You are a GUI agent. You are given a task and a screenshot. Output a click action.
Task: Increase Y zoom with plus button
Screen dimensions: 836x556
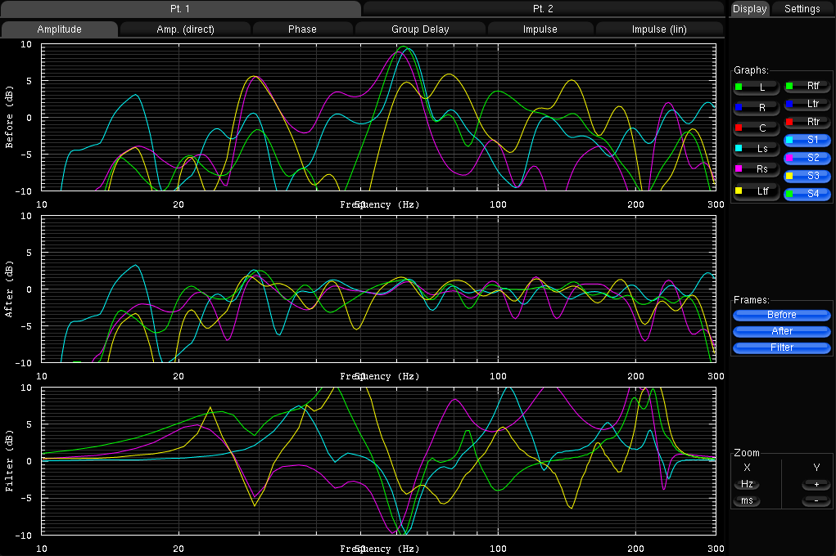pyautogui.click(x=816, y=484)
